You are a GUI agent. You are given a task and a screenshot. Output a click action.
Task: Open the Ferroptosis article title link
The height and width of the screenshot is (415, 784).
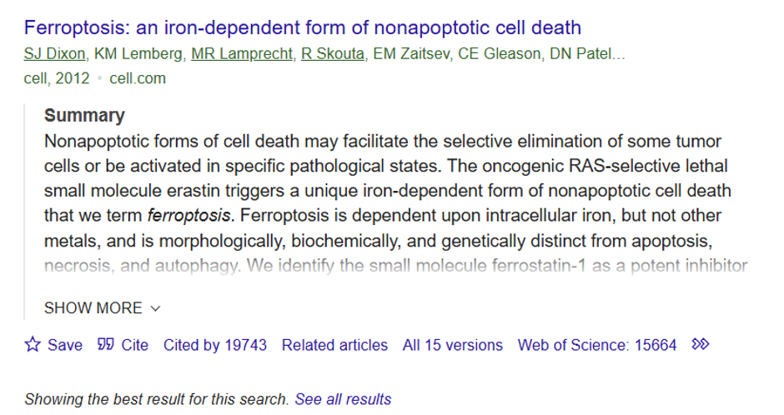[303, 27]
